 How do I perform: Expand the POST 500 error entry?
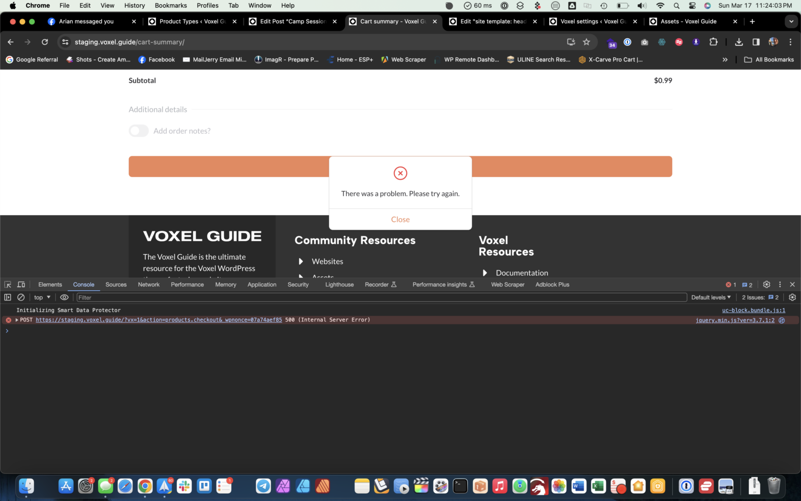(16, 319)
